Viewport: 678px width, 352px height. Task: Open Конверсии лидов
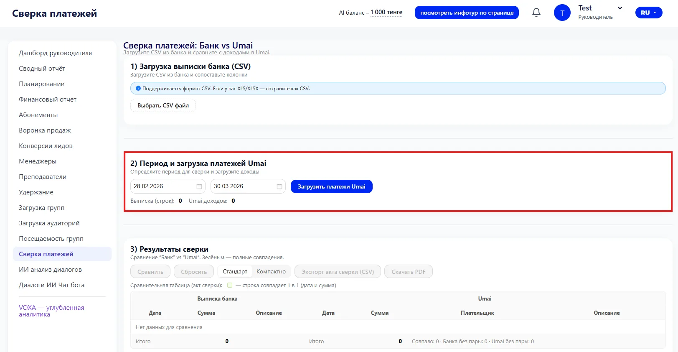46,146
